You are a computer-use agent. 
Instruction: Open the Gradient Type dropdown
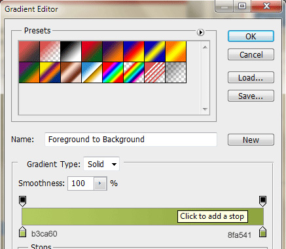101,164
